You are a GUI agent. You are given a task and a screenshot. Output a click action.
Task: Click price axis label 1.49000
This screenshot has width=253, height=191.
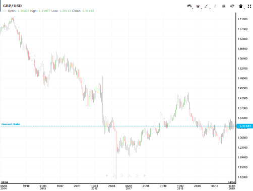[x=242, y=79]
